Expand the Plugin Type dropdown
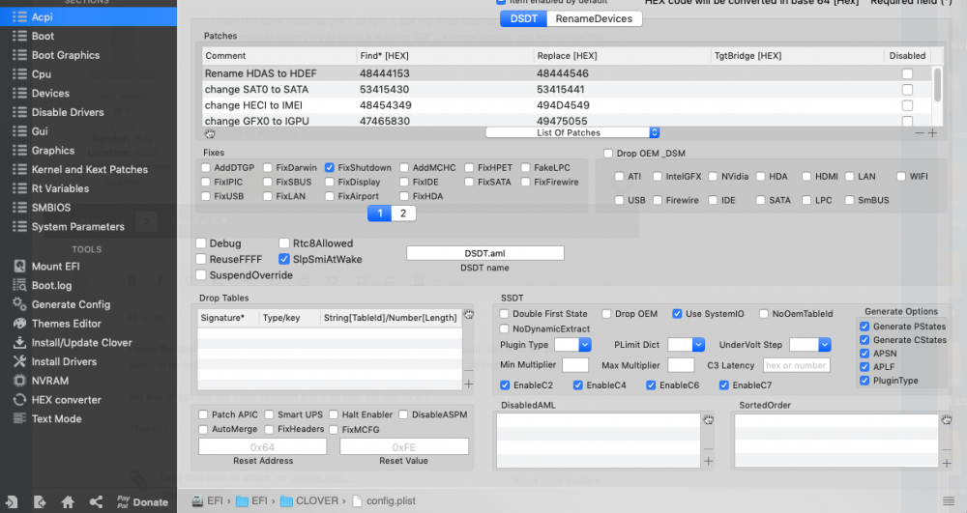 pyautogui.click(x=572, y=345)
